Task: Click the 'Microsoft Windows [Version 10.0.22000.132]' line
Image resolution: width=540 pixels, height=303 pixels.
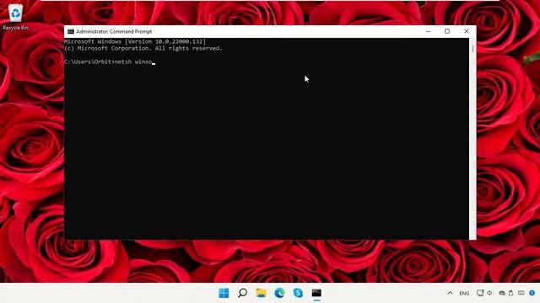Action: (x=135, y=41)
